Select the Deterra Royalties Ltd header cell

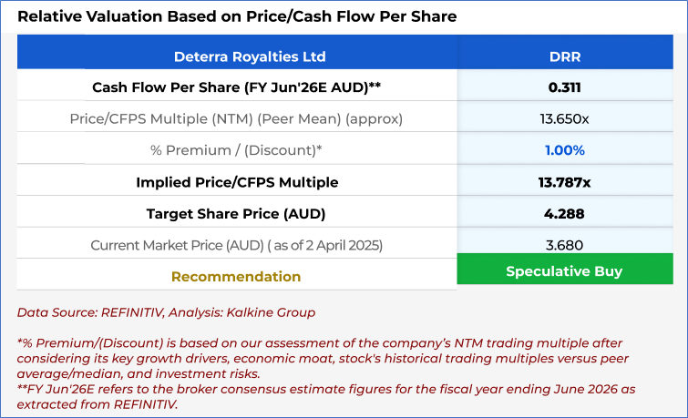coord(236,56)
